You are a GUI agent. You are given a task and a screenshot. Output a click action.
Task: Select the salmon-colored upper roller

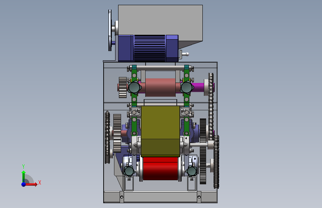pos(160,87)
